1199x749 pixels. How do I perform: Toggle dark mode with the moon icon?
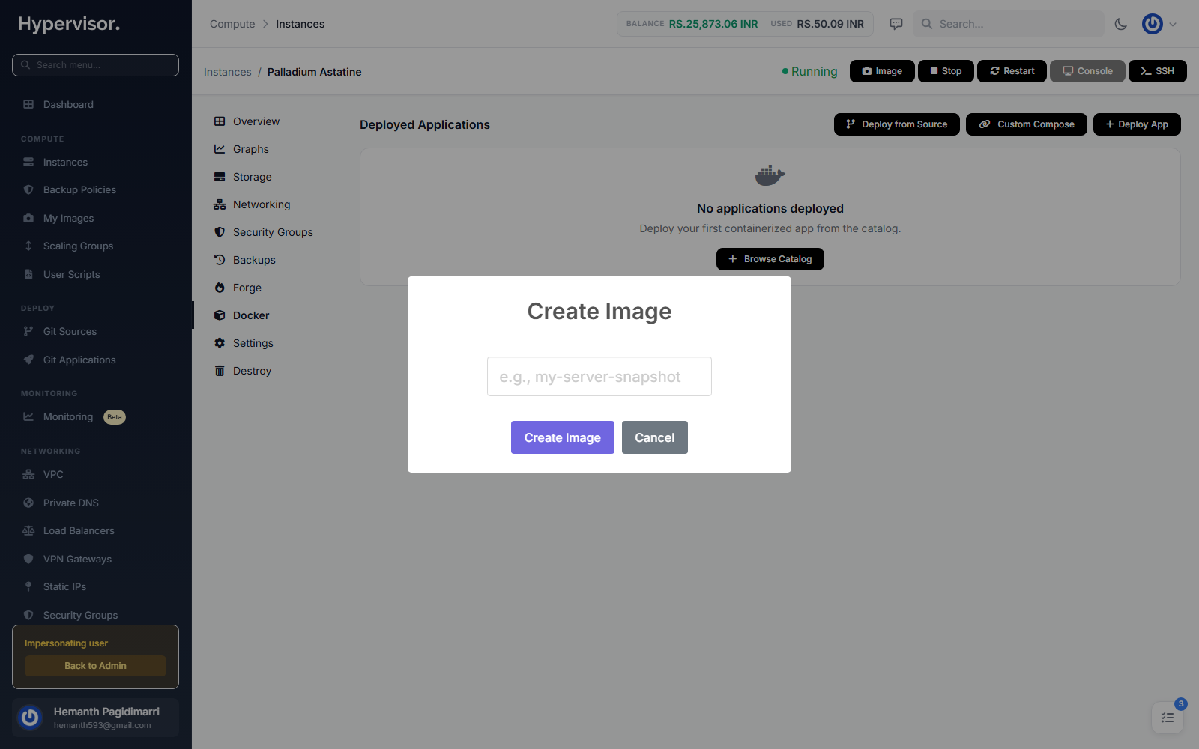coord(1121,24)
